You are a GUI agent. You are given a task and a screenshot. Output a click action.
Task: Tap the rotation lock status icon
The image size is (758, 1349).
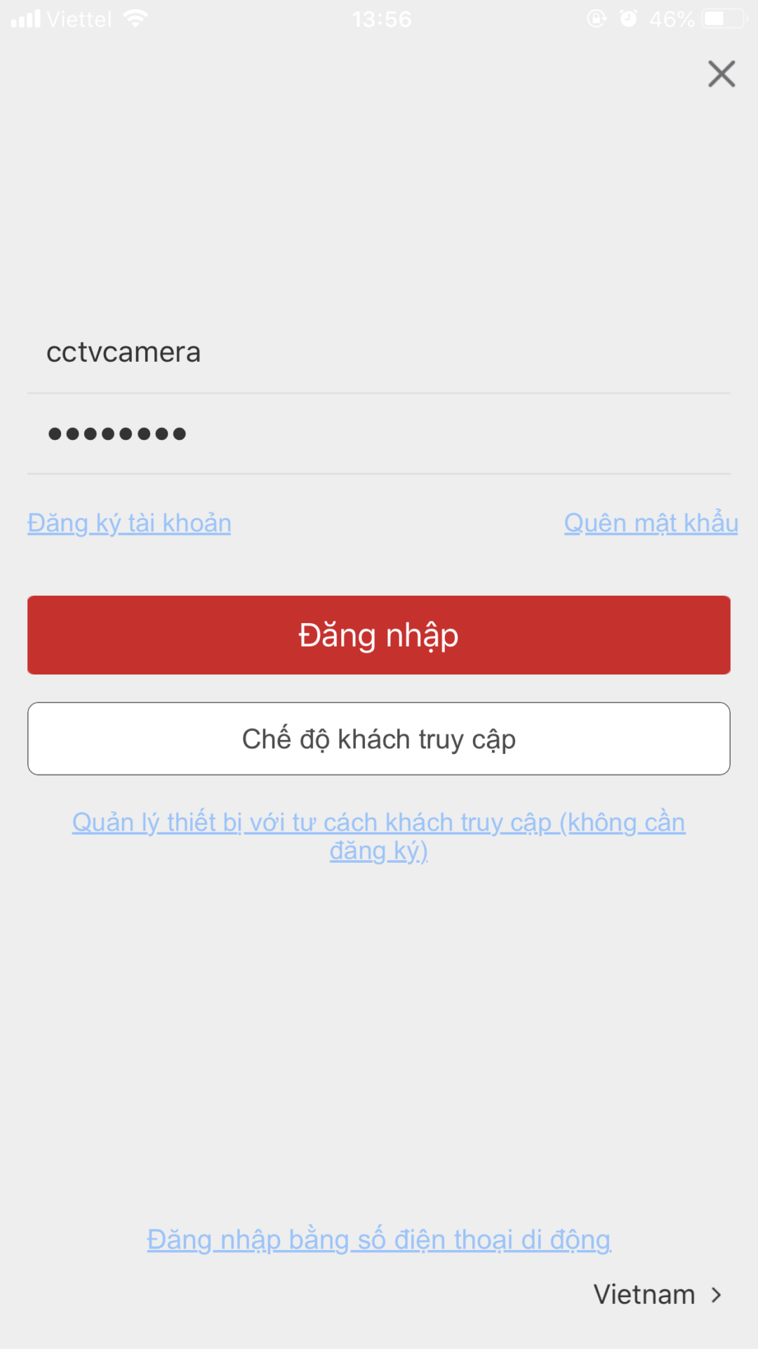(x=597, y=18)
